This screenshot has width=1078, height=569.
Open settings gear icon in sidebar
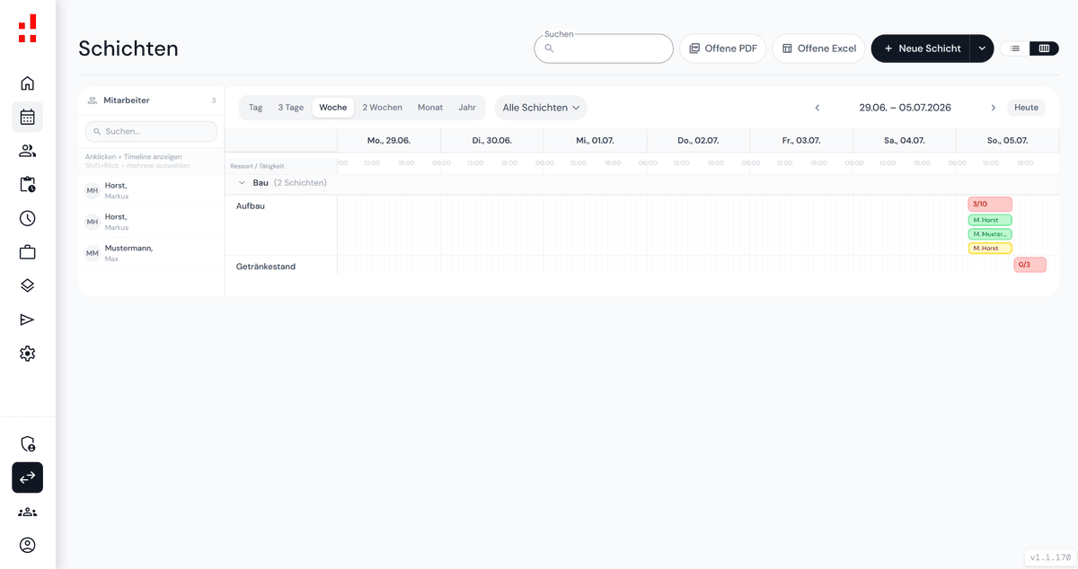point(27,354)
